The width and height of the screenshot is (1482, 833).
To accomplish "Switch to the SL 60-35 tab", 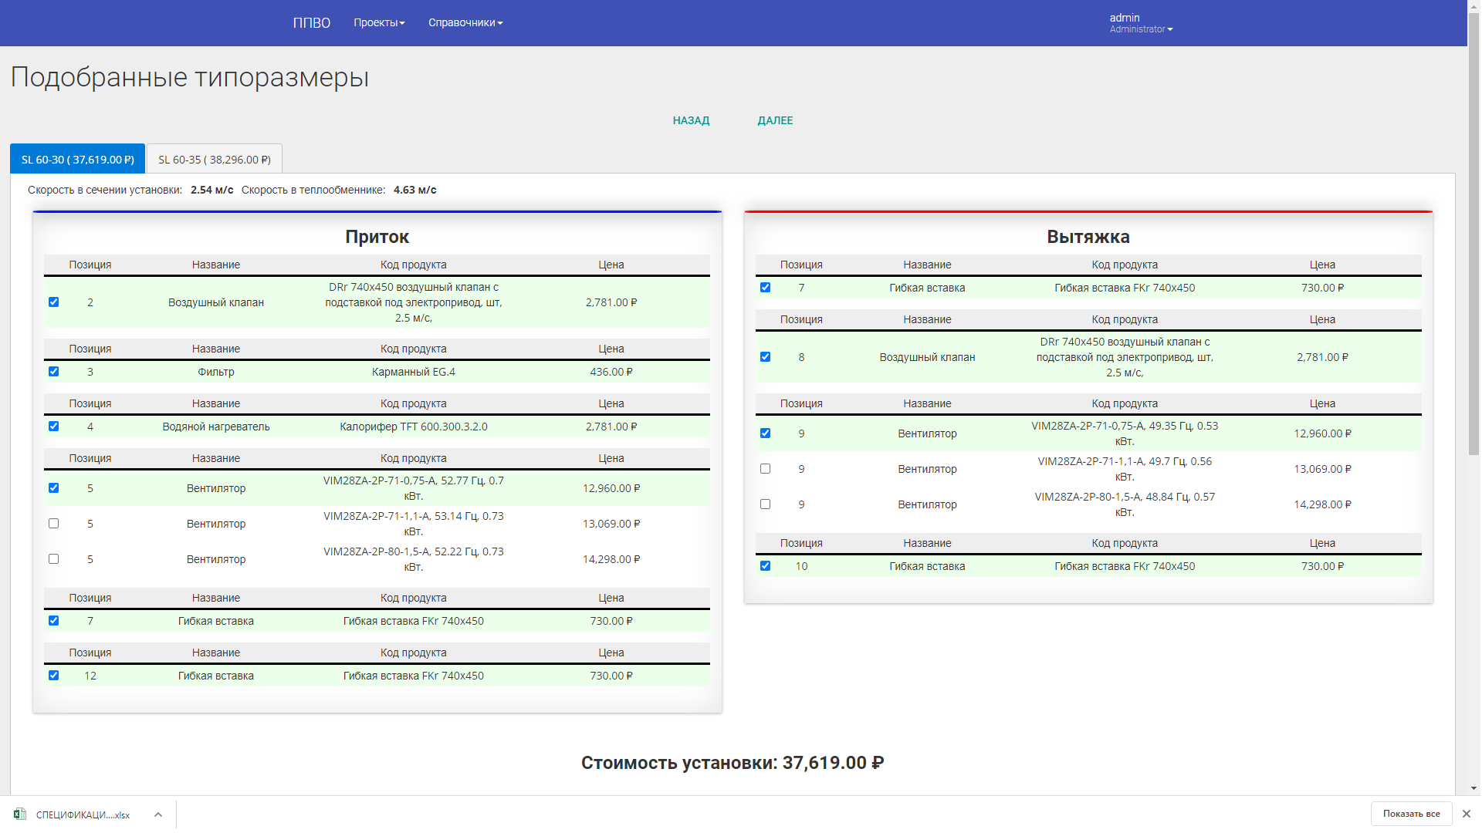I will point(215,160).
